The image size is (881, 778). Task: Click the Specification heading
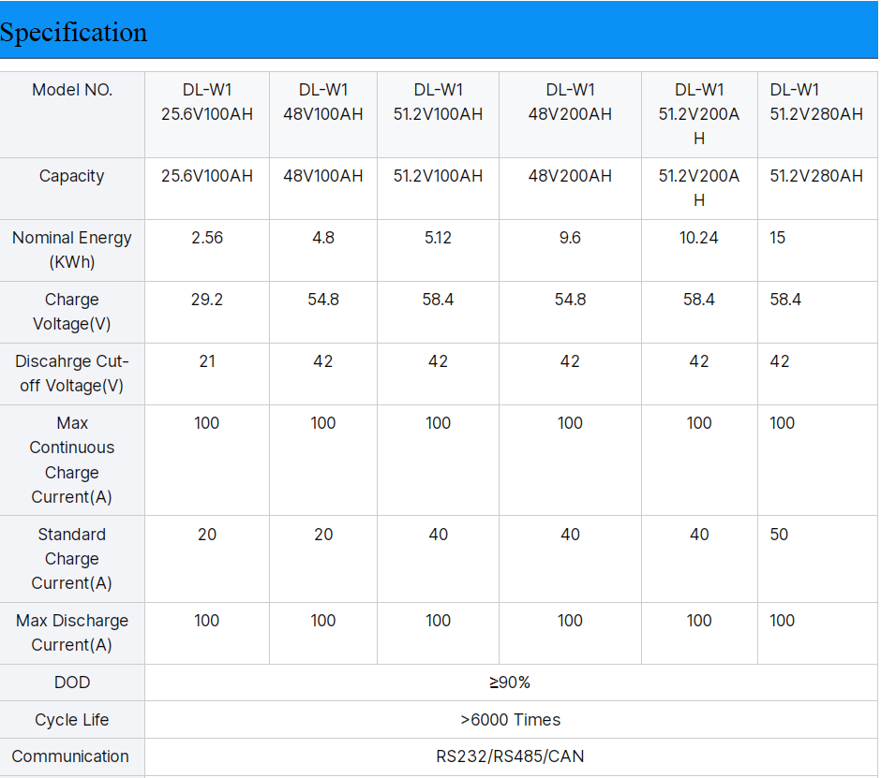coord(74,32)
